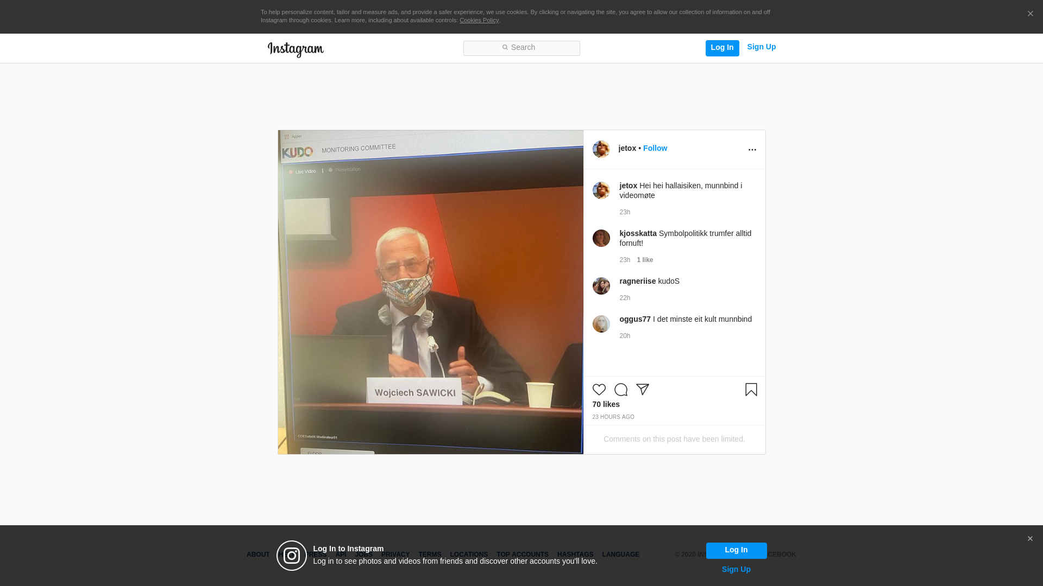This screenshot has height=586, width=1043.
Task: Open the more options ellipsis menu
Action: 752,150
